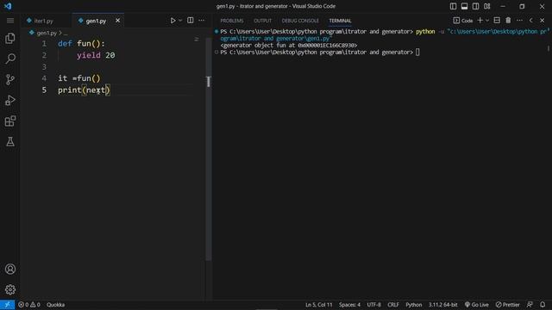Expand the new terminal launch profile dropdown

(487, 21)
